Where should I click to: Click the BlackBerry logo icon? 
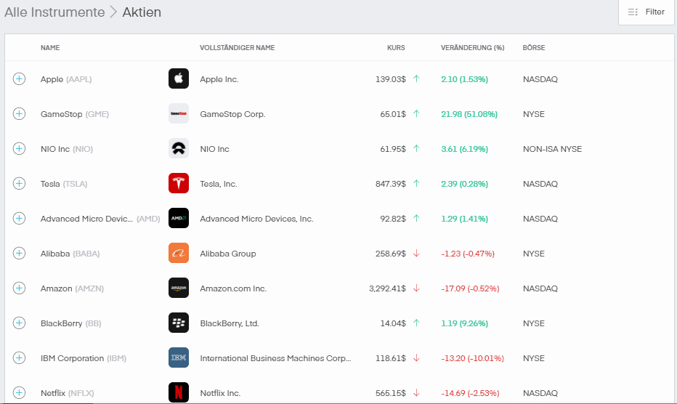pyautogui.click(x=178, y=323)
